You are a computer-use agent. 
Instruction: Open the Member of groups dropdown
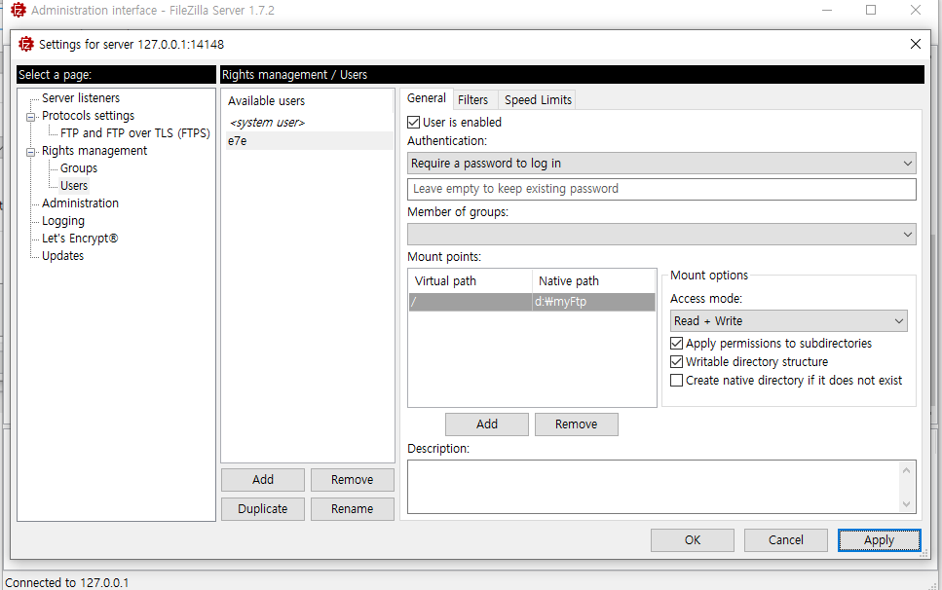point(661,234)
